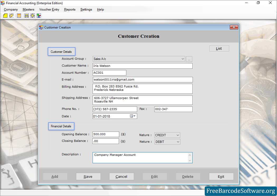Click the orange table grid toolbar icon

19,16
